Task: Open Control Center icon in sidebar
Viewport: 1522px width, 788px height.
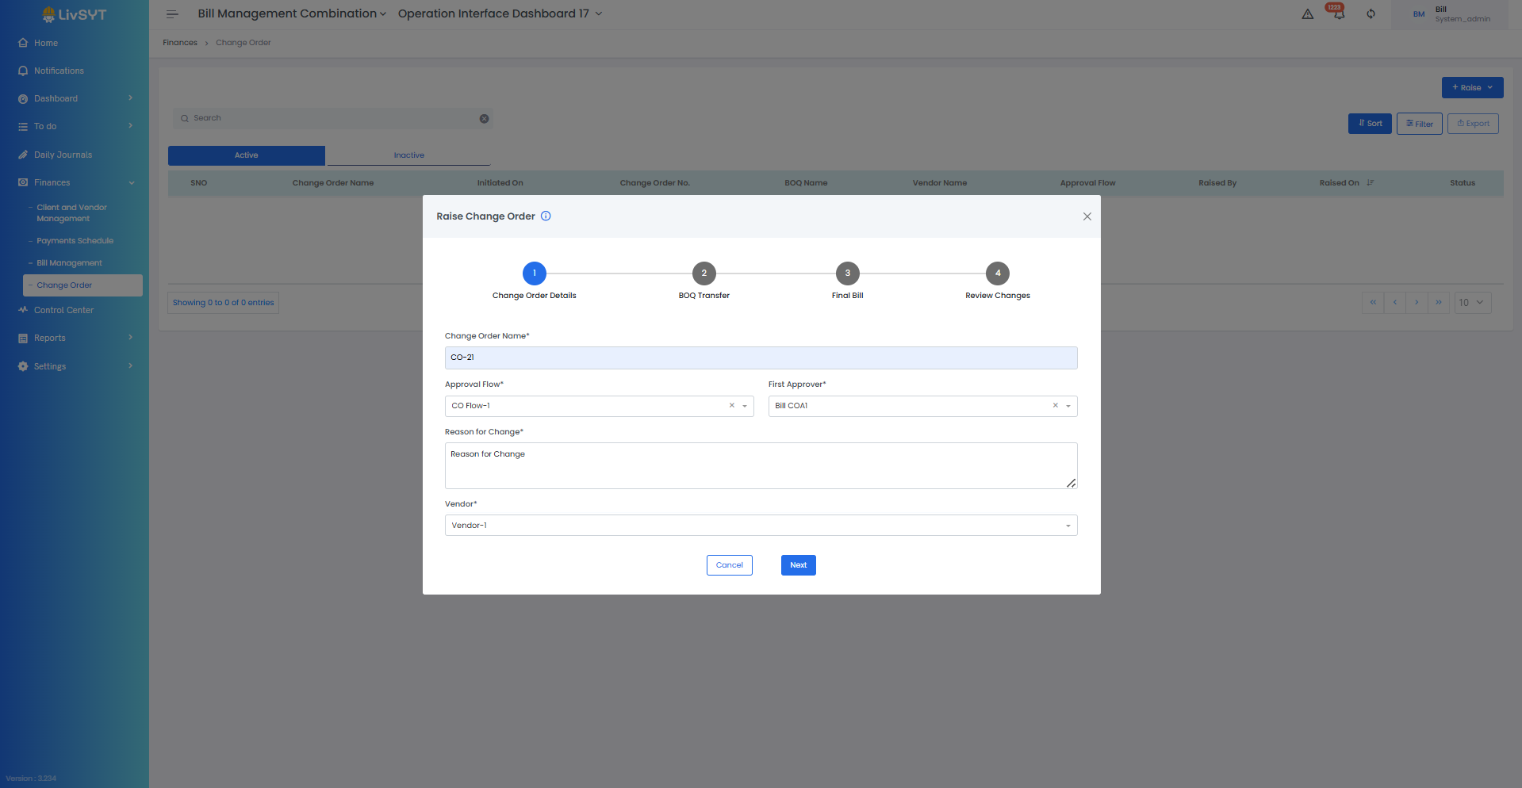Action: (23, 310)
